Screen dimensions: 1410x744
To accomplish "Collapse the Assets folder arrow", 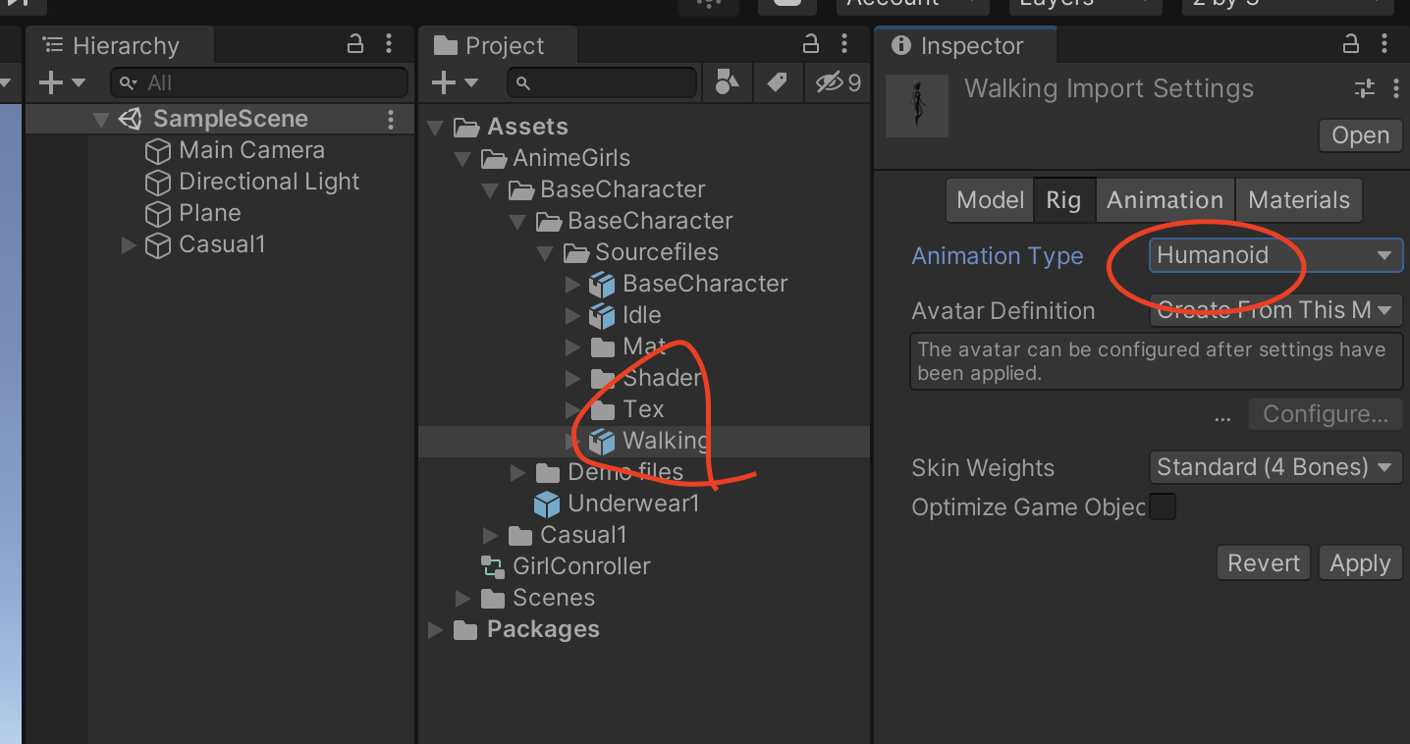I will coord(437,128).
